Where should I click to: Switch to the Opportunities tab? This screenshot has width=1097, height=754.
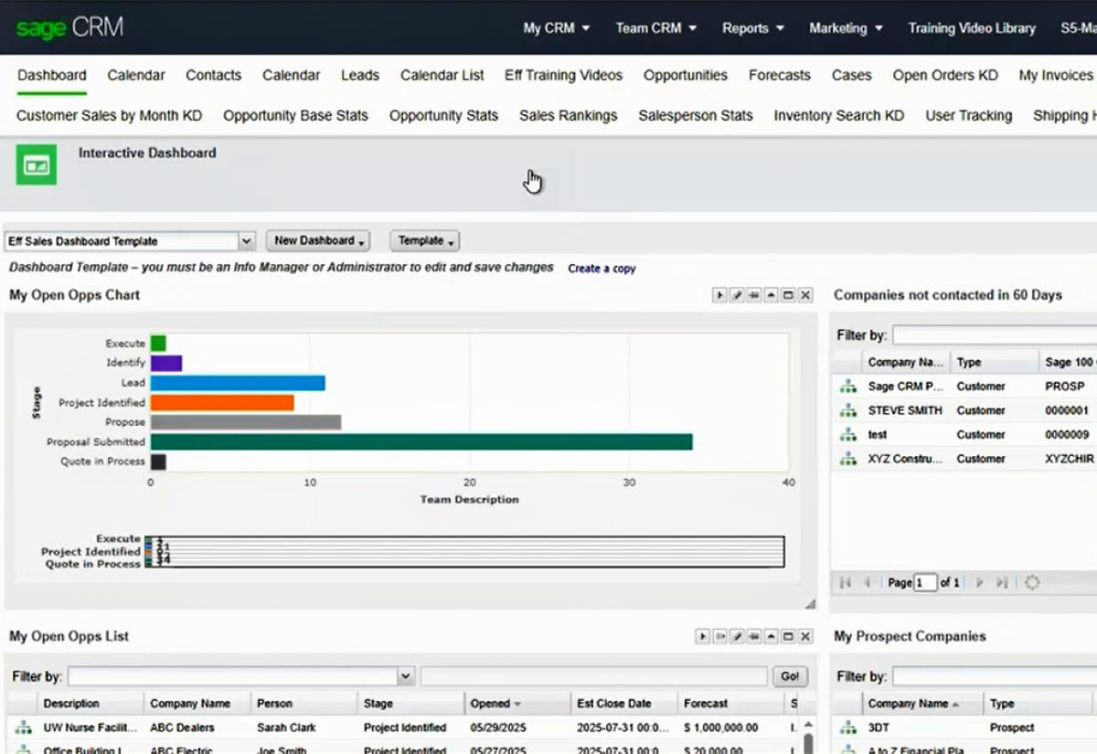(x=686, y=76)
